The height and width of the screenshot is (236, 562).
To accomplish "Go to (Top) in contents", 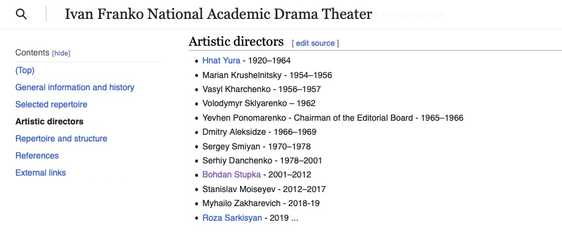I will [x=24, y=71].
